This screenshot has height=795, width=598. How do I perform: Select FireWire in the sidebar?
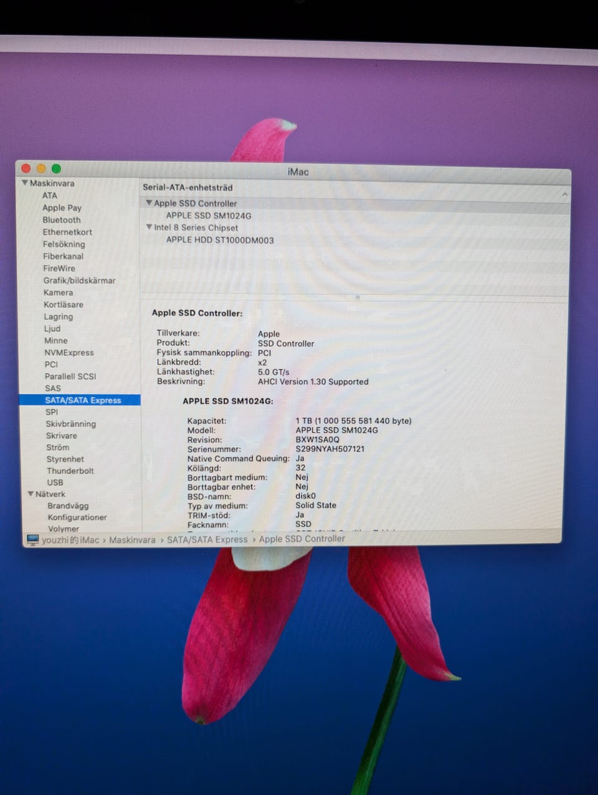[59, 268]
